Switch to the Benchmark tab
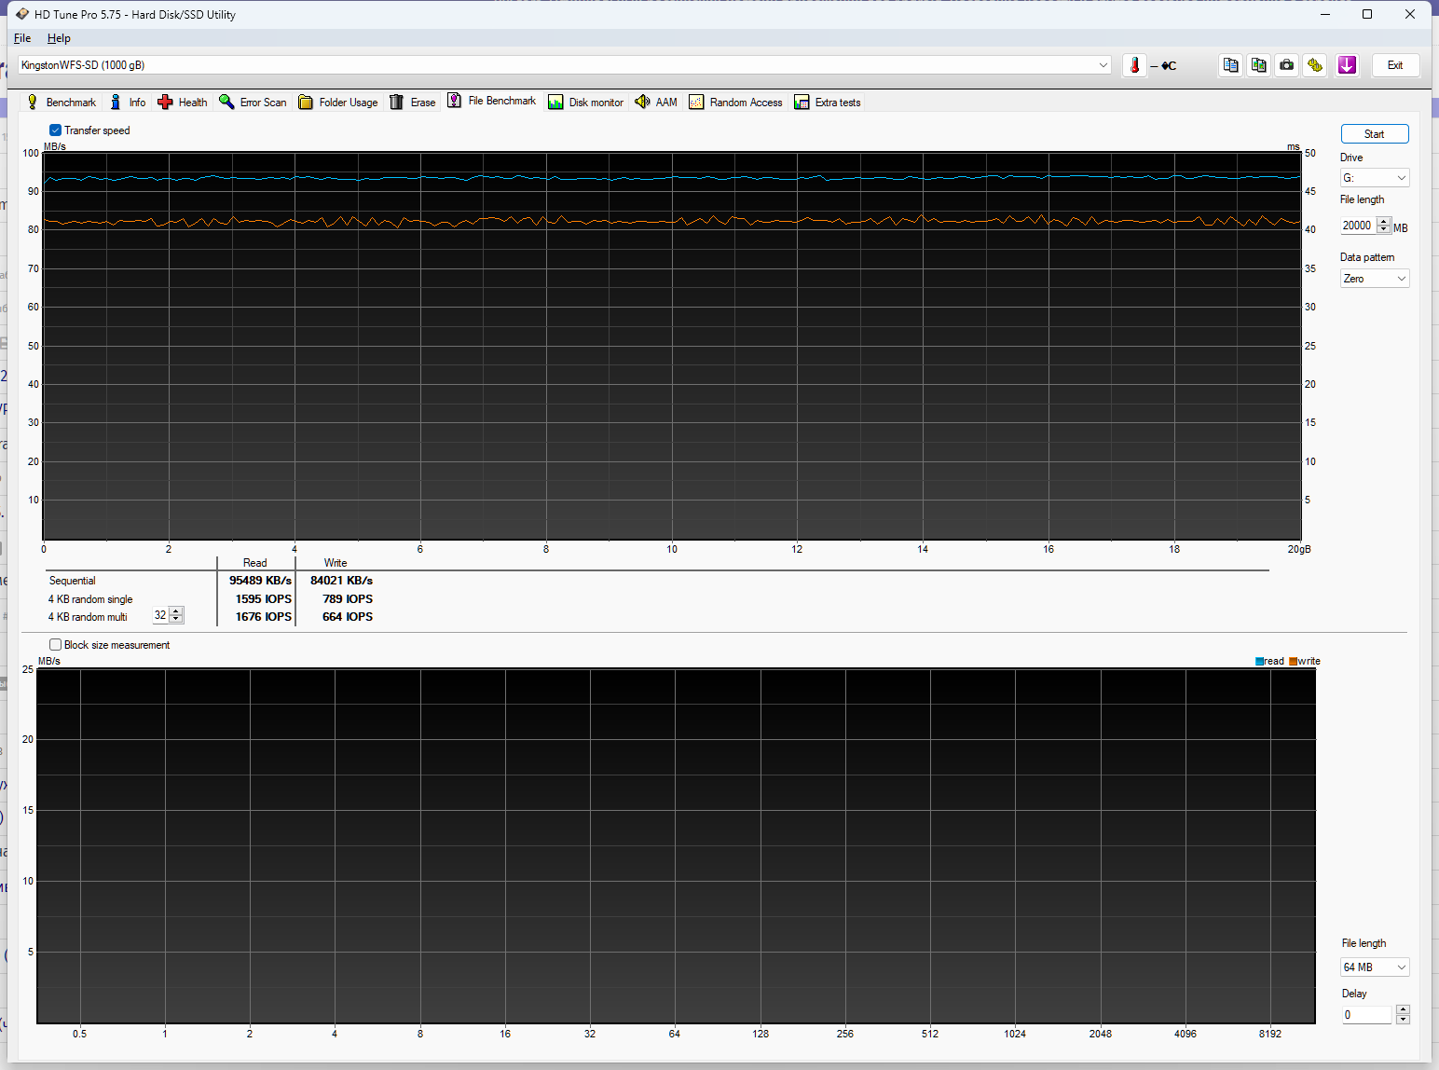Screen dimensions: 1439x1070 click(x=62, y=103)
